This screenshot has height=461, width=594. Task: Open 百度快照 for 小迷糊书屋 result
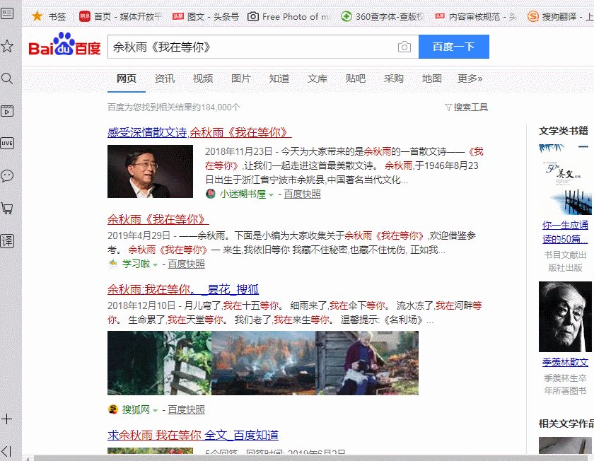point(303,194)
